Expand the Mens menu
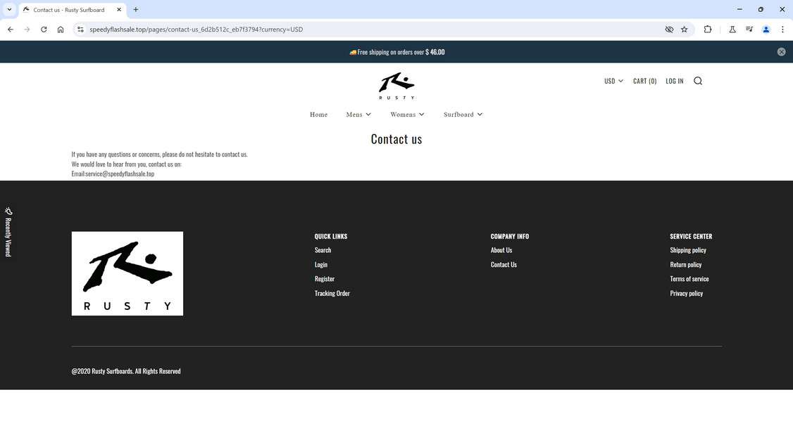Image resolution: width=793 pixels, height=423 pixels. point(358,115)
